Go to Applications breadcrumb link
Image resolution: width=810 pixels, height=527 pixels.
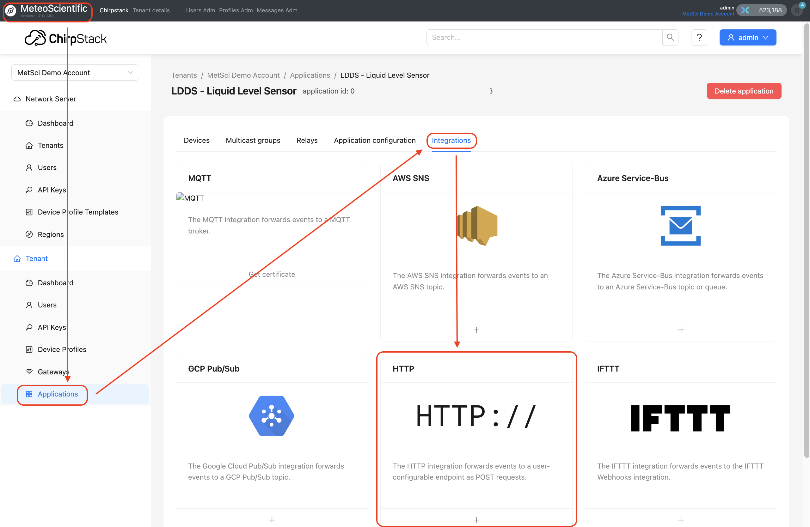click(x=310, y=75)
